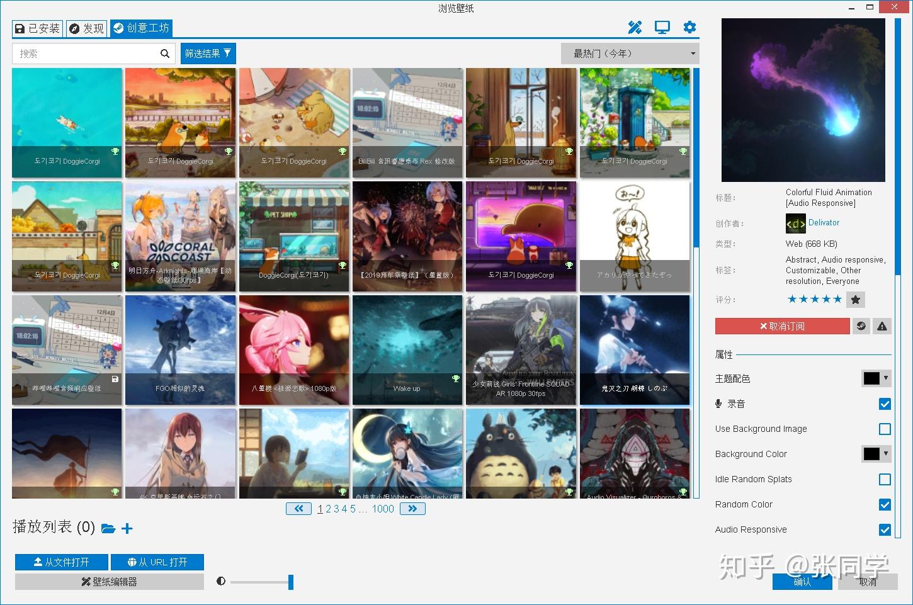Image resolution: width=913 pixels, height=605 pixels.
Task: Select 鬼灭之刃 胡蝶 しのぶ wallpaper
Action: 635,350
